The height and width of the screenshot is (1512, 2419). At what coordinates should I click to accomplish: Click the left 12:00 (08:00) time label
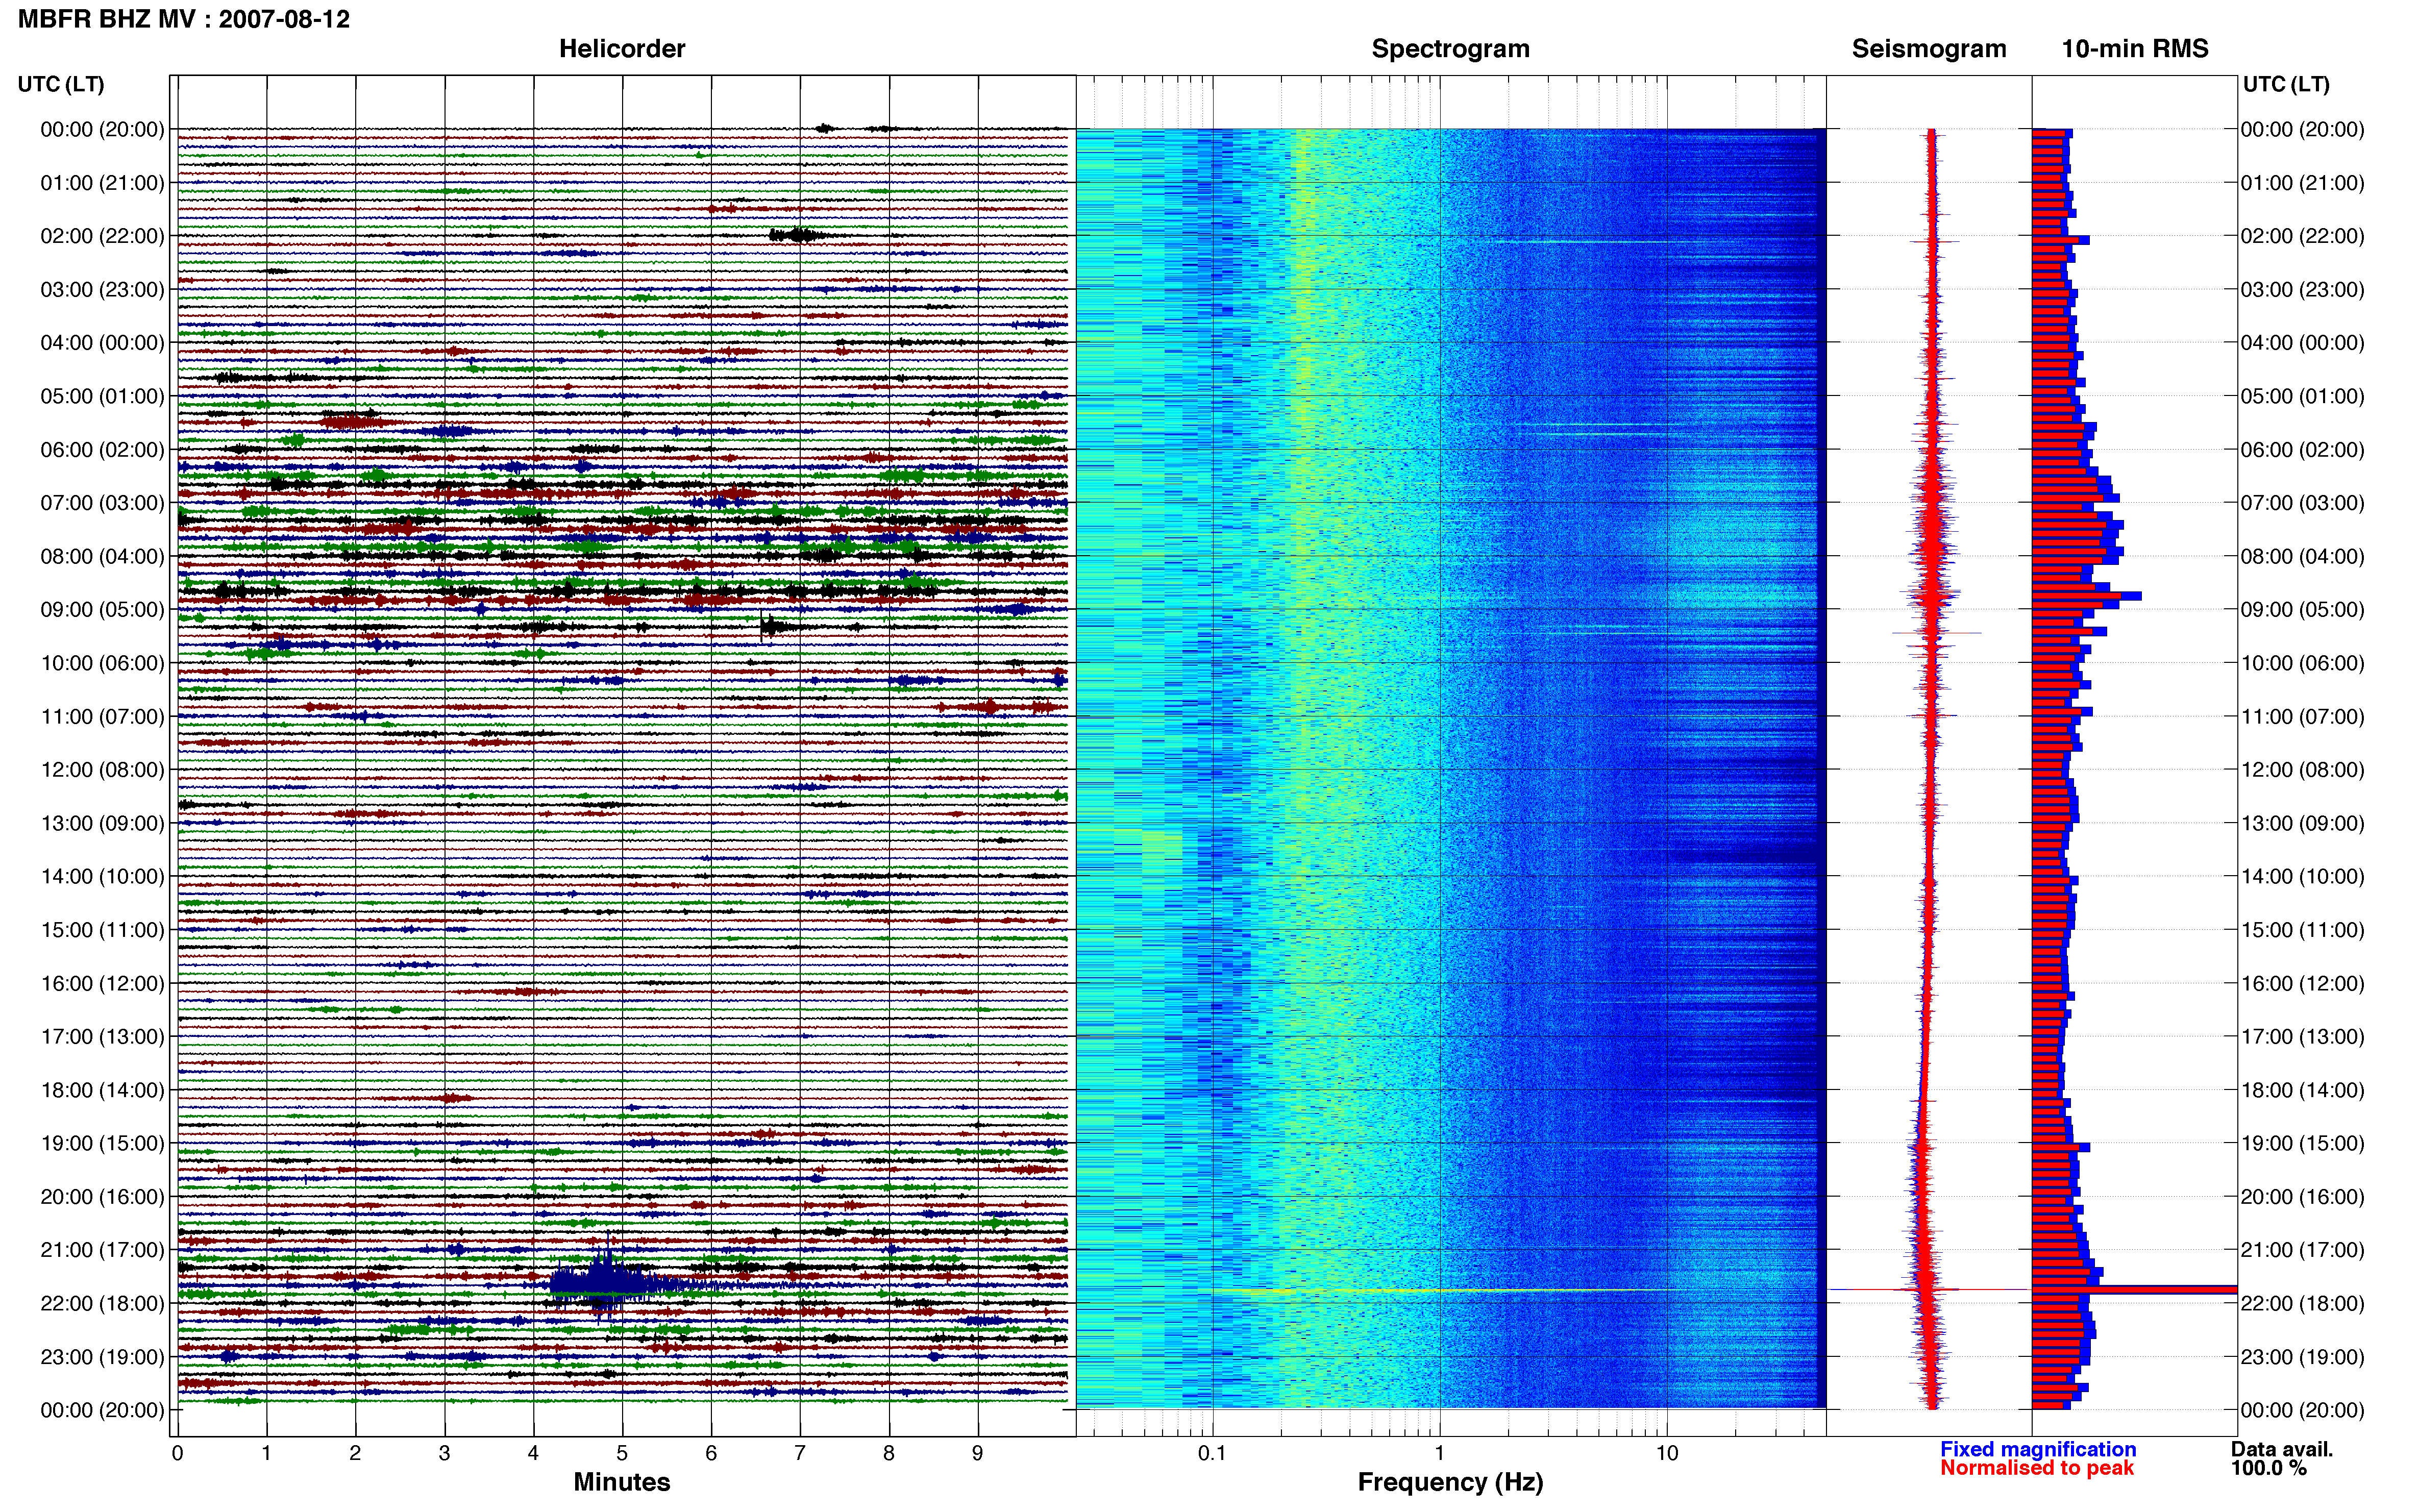click(102, 770)
